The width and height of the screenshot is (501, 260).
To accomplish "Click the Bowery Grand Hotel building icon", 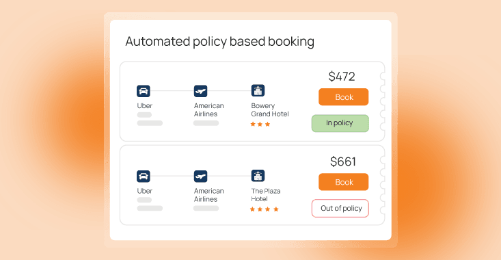I will [x=258, y=91].
